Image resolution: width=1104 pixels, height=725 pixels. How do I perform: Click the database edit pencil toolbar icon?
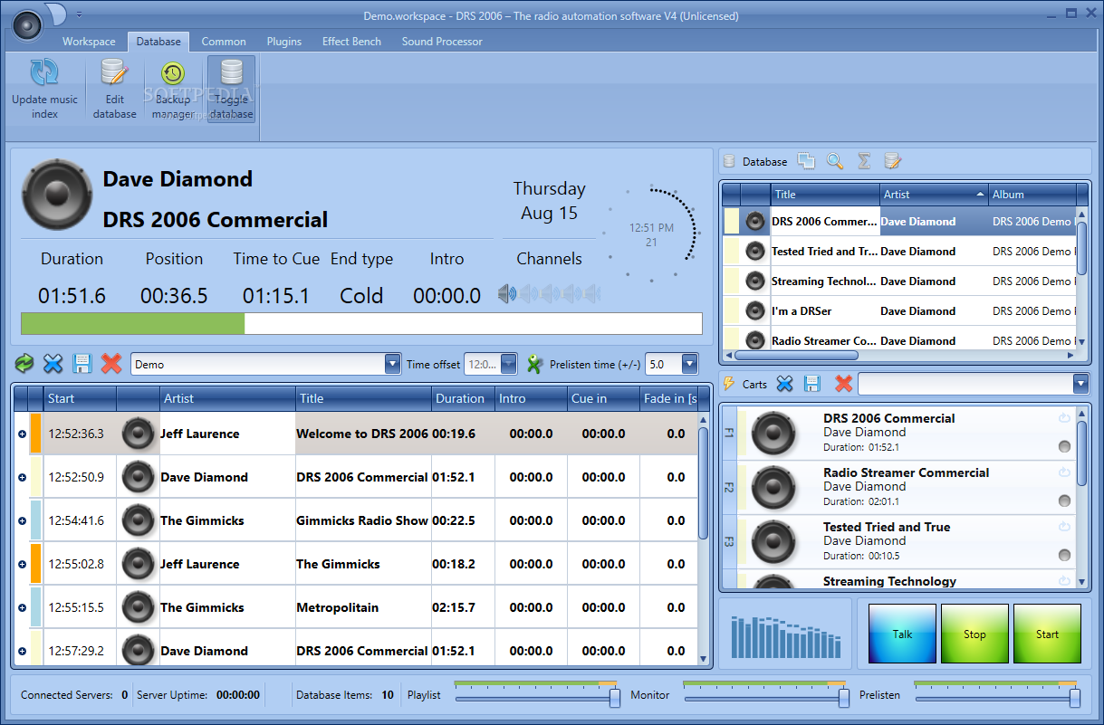(x=893, y=161)
